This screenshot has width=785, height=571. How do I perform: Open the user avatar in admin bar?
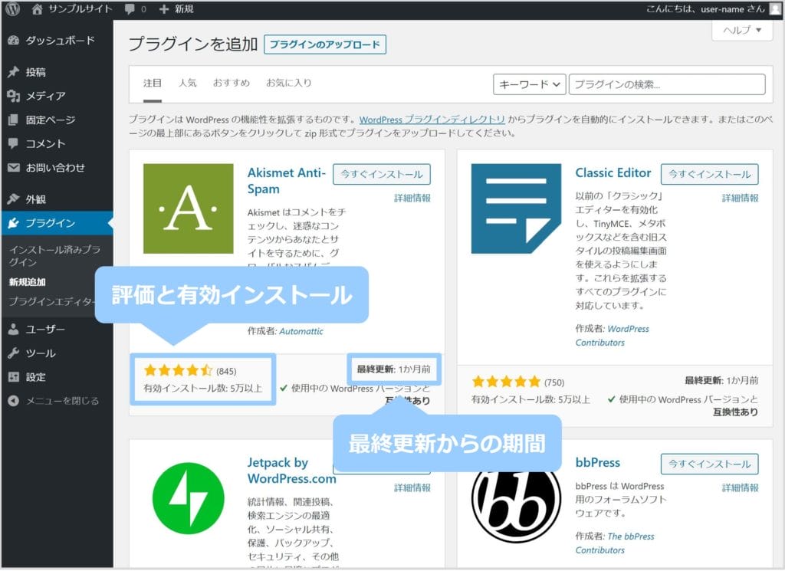(x=776, y=9)
